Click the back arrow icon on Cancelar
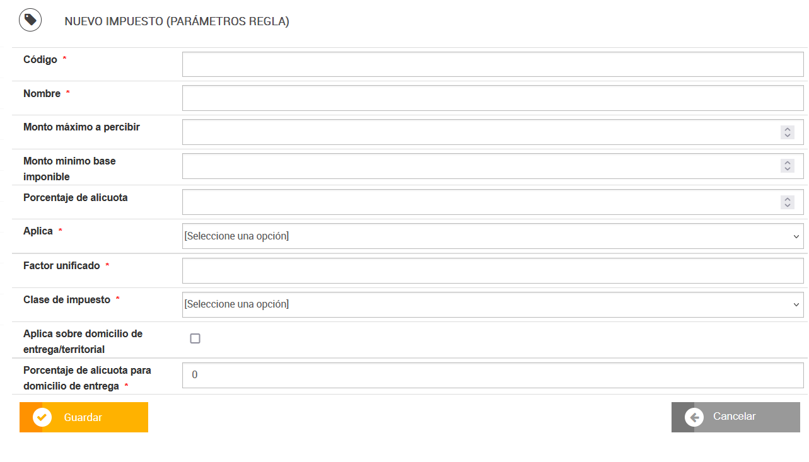Screen dimensions: 809x462 point(694,417)
